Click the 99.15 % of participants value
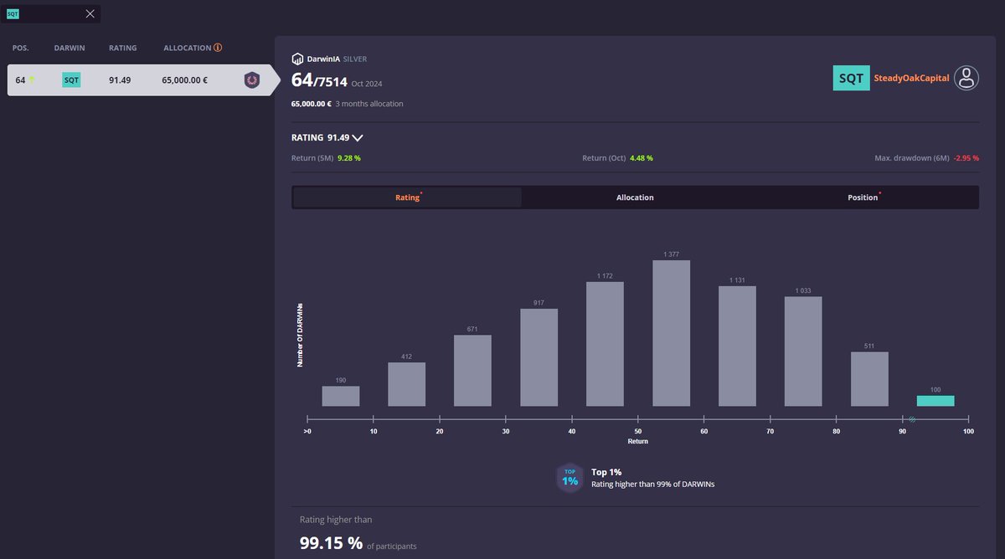Viewport: 1005px width, 559px height. click(x=332, y=542)
